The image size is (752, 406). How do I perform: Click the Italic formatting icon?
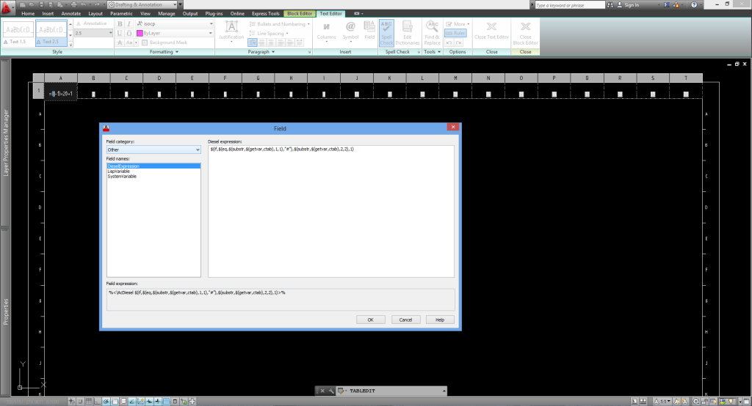129,24
